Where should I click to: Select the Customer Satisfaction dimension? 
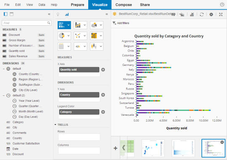point(26,144)
